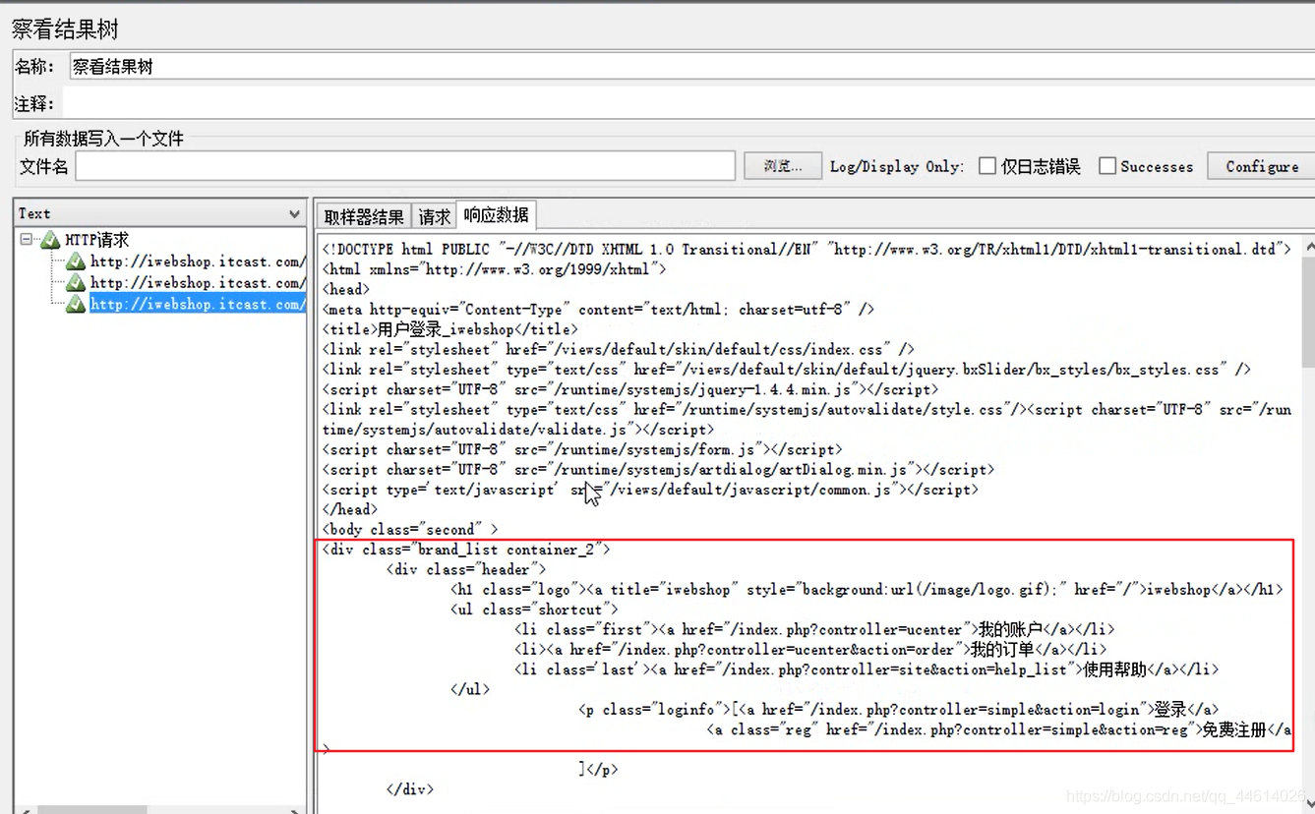Select the highlighted third iwebshop result
Screen dimensions: 1315x814
[x=197, y=305]
